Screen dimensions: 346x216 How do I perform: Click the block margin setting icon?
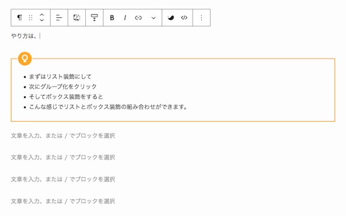tap(95, 18)
